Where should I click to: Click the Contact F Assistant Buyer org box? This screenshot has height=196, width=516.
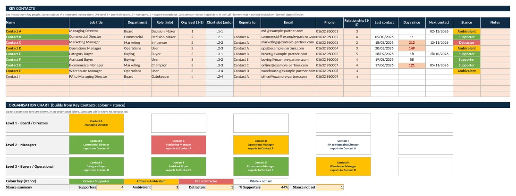[x=178, y=166]
